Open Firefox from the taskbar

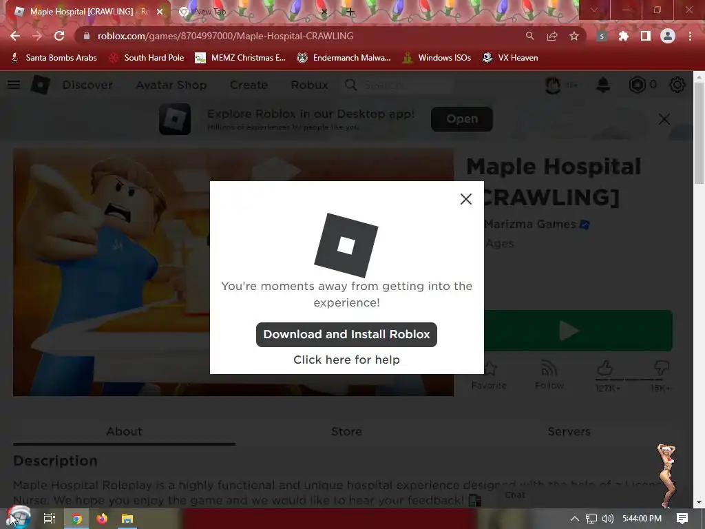(x=102, y=519)
